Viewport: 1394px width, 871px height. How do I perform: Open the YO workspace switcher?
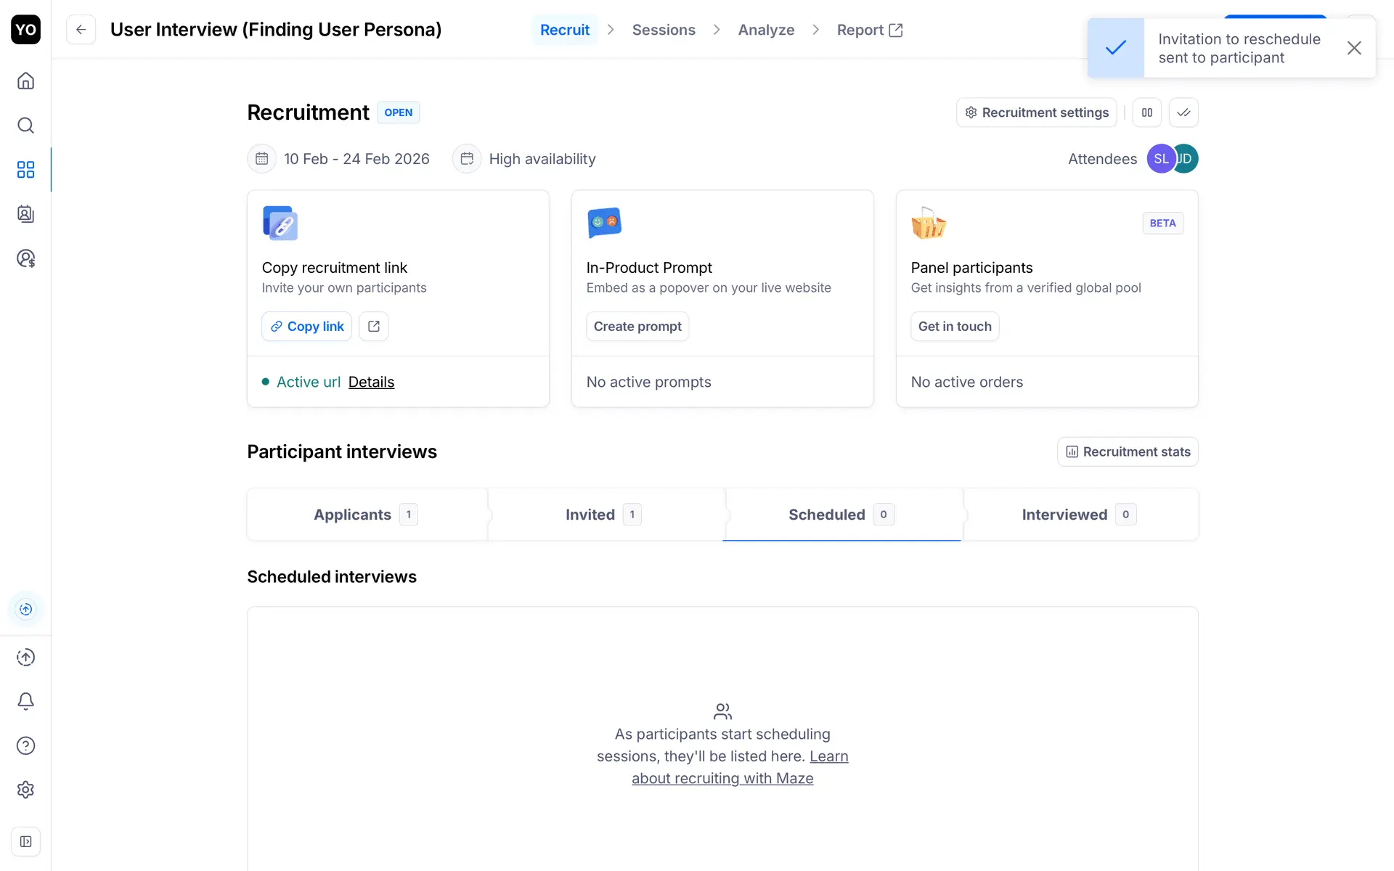tap(25, 30)
